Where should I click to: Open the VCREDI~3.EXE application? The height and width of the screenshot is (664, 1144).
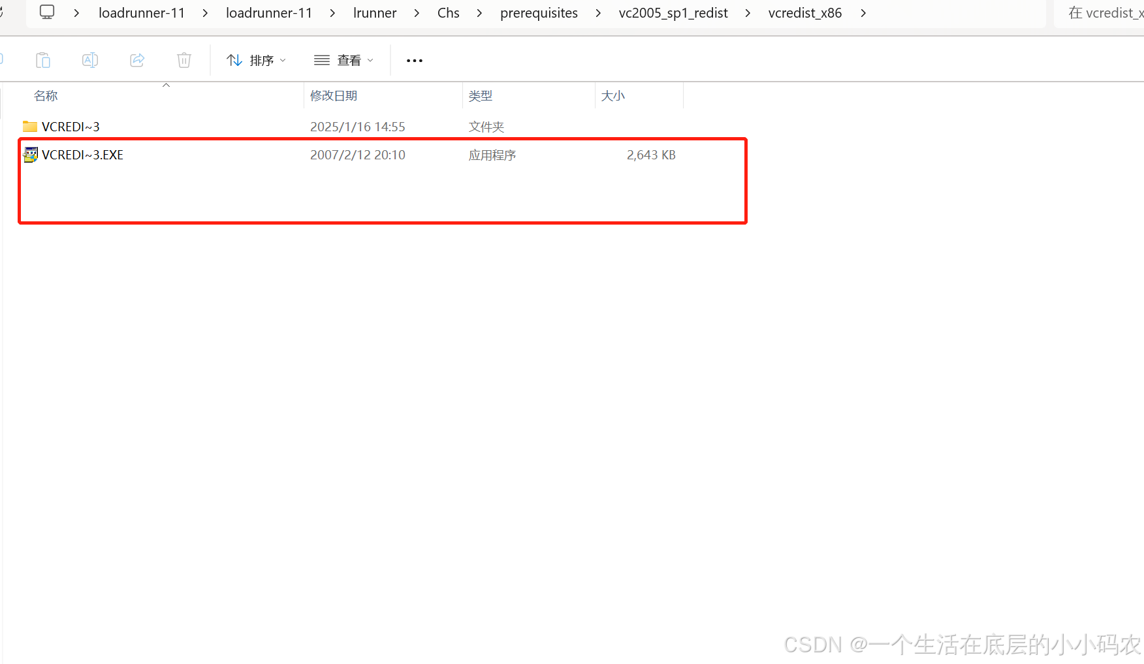(x=83, y=155)
